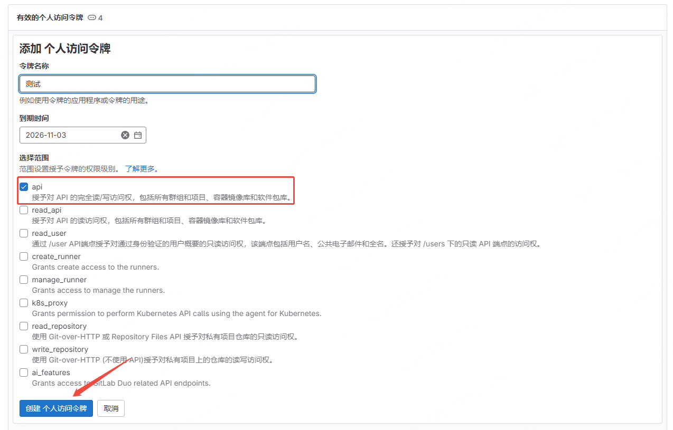Enable the read_api scope checkbox

(24, 210)
